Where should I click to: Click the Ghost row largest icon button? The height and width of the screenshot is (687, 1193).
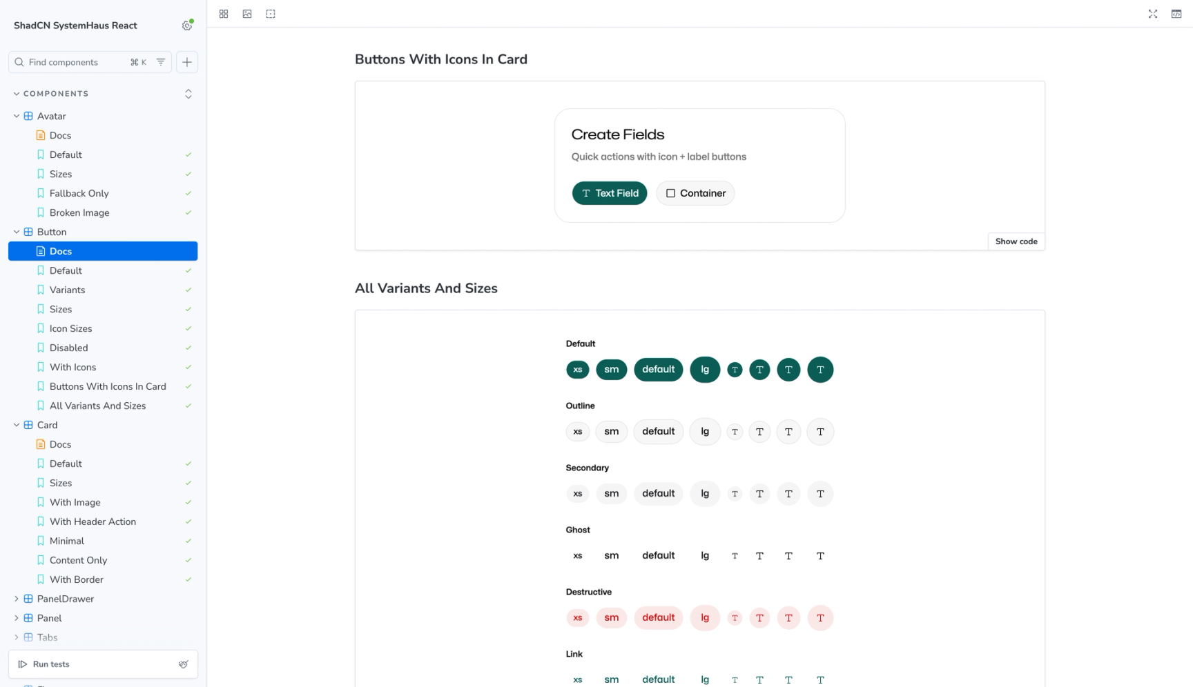pos(820,556)
